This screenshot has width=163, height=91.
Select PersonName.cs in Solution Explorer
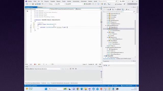116,44
